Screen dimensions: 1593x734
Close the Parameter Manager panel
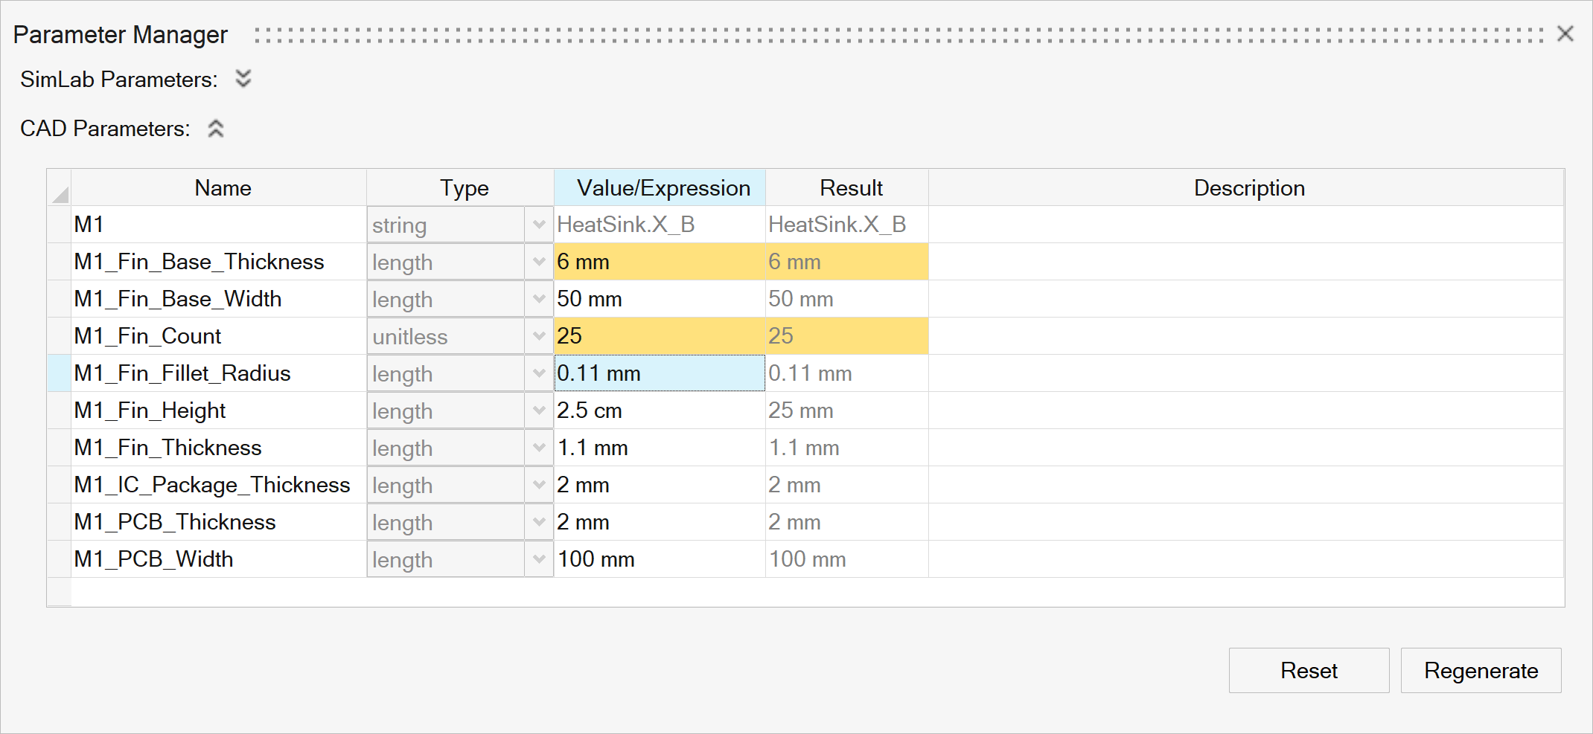click(x=1565, y=34)
